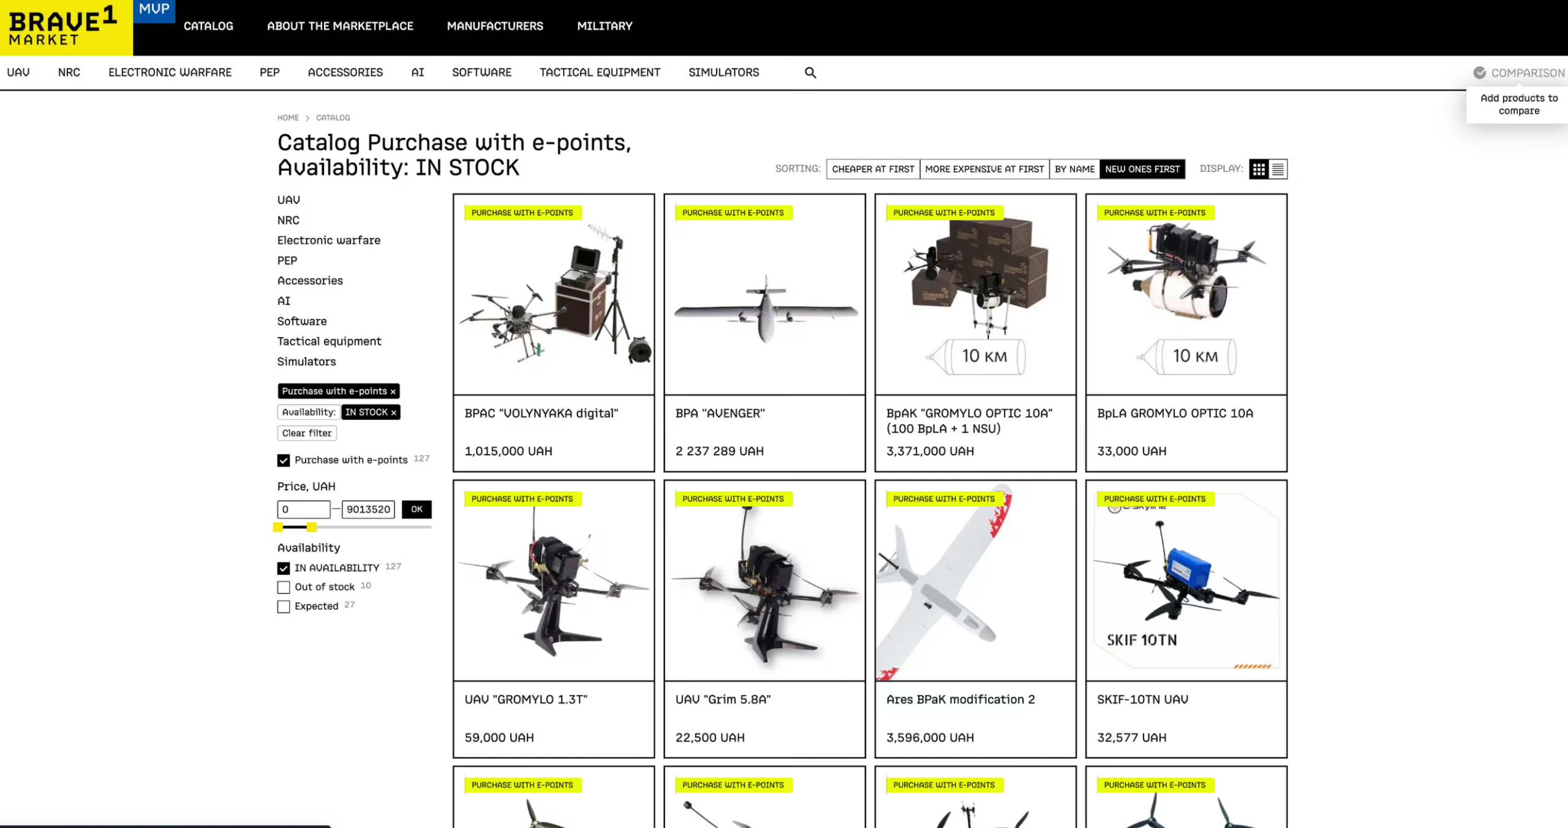
Task: Open the MILITARY menu item
Action: [605, 26]
